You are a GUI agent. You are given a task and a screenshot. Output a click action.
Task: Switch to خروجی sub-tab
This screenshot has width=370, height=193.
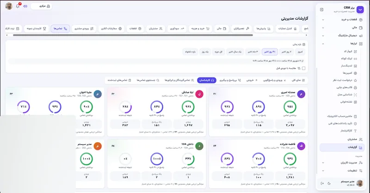click(252, 80)
